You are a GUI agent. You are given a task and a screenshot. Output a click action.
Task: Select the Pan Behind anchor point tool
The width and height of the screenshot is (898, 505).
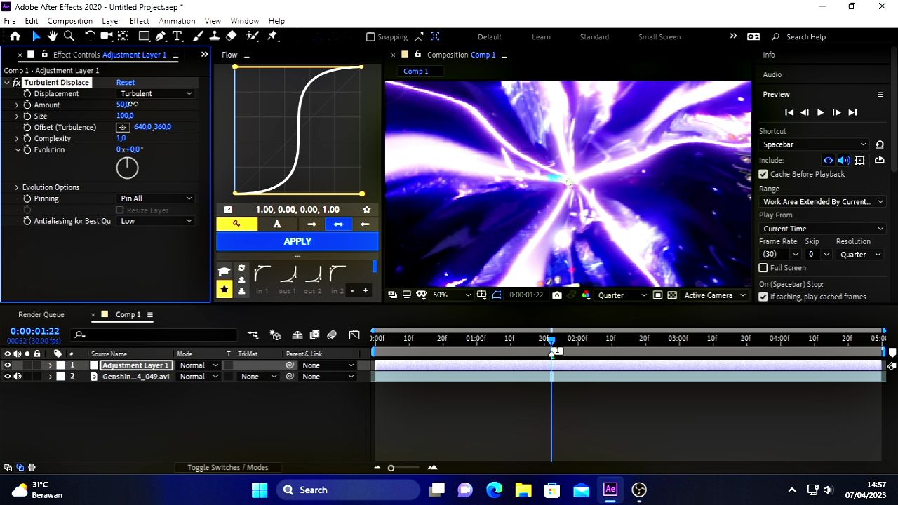[x=123, y=36]
